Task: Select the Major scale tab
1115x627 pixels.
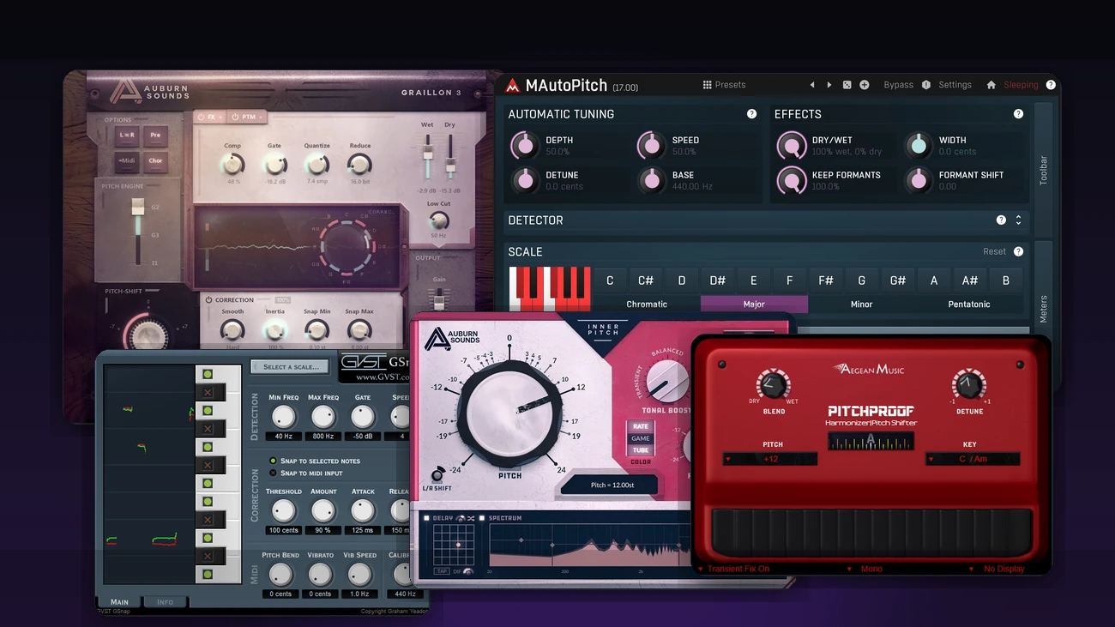Action: pyautogui.click(x=754, y=304)
